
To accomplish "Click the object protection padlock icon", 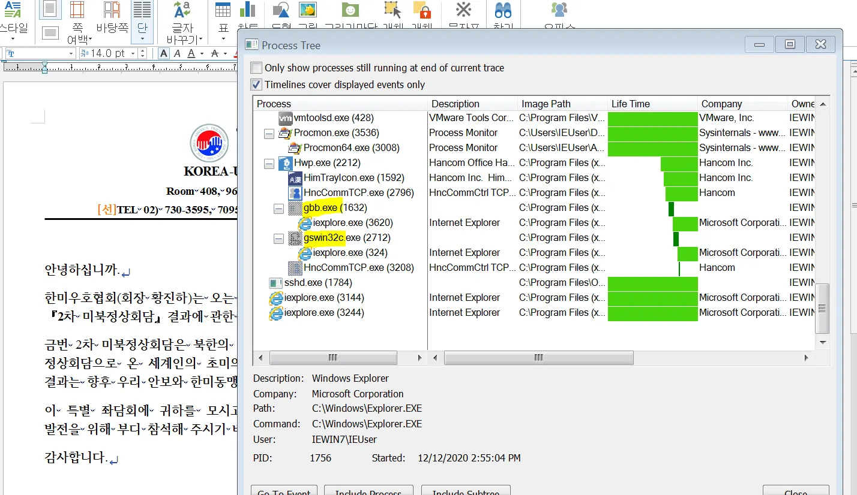I will tap(422, 10).
